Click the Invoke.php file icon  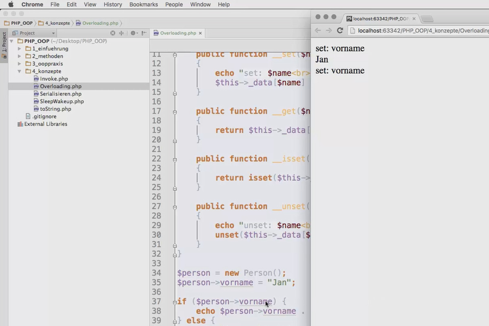point(36,79)
